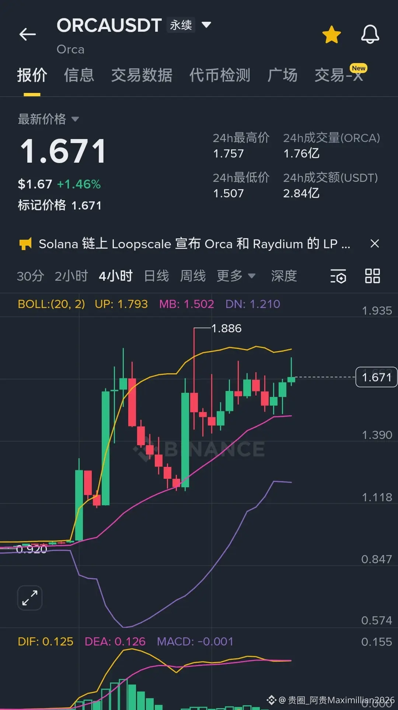Screen dimensions: 398x710
Task: Click the +1.46% change value
Action: [79, 184]
